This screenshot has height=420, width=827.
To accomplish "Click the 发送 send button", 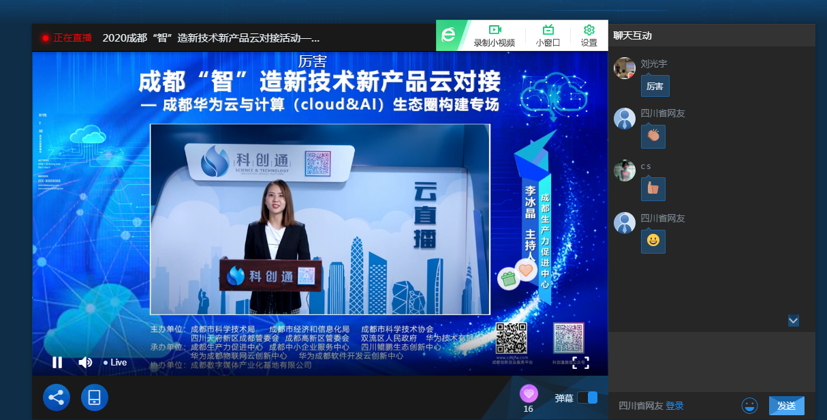I will (787, 406).
